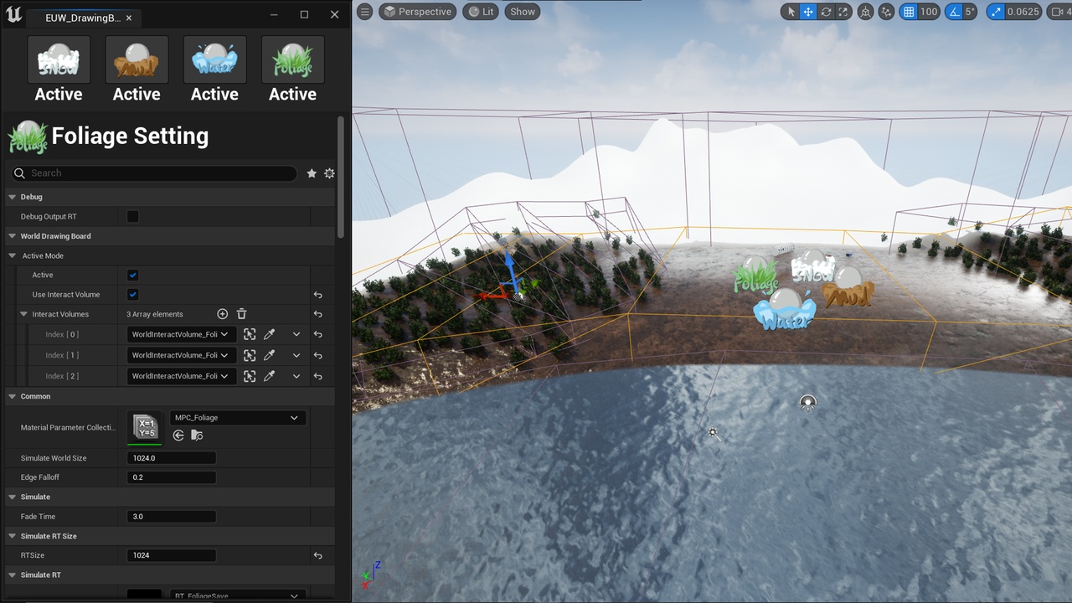1072x603 pixels.
Task: Open details panel settings gear
Action: point(329,173)
